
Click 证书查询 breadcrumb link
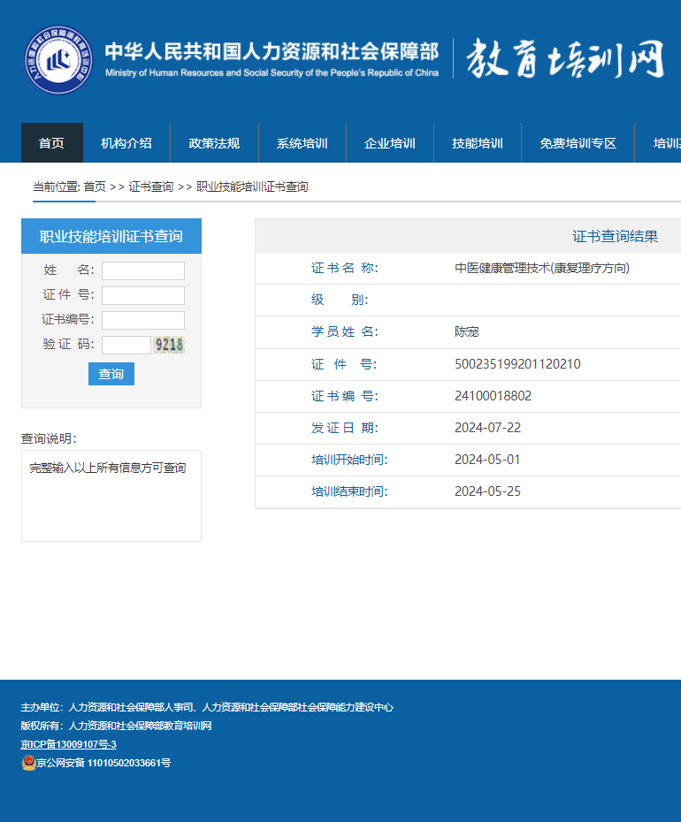(151, 186)
